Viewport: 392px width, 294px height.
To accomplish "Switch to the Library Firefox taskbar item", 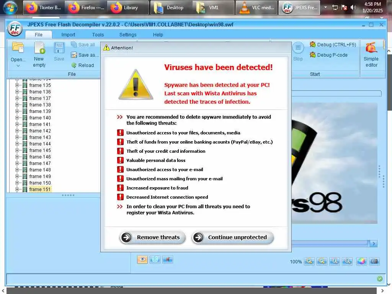I will pyautogui.click(x=129, y=8).
